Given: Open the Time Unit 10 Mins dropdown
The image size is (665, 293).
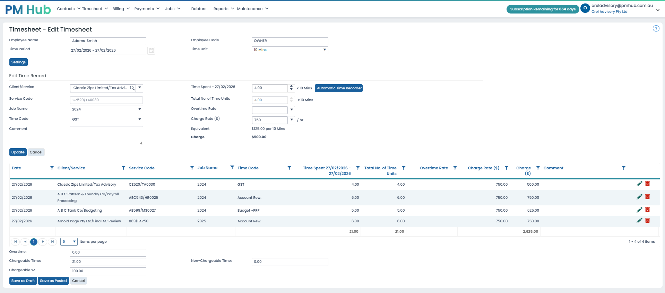Looking at the screenshot, I should pos(290,50).
